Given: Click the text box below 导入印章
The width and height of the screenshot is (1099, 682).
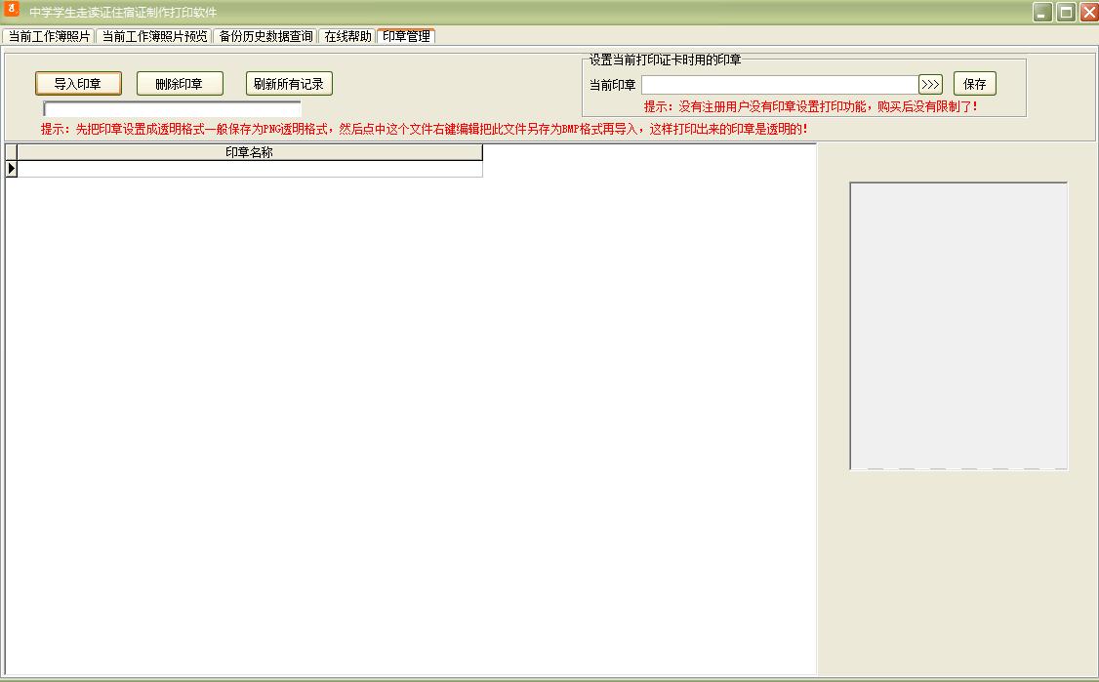Looking at the screenshot, I should pyautogui.click(x=172, y=108).
